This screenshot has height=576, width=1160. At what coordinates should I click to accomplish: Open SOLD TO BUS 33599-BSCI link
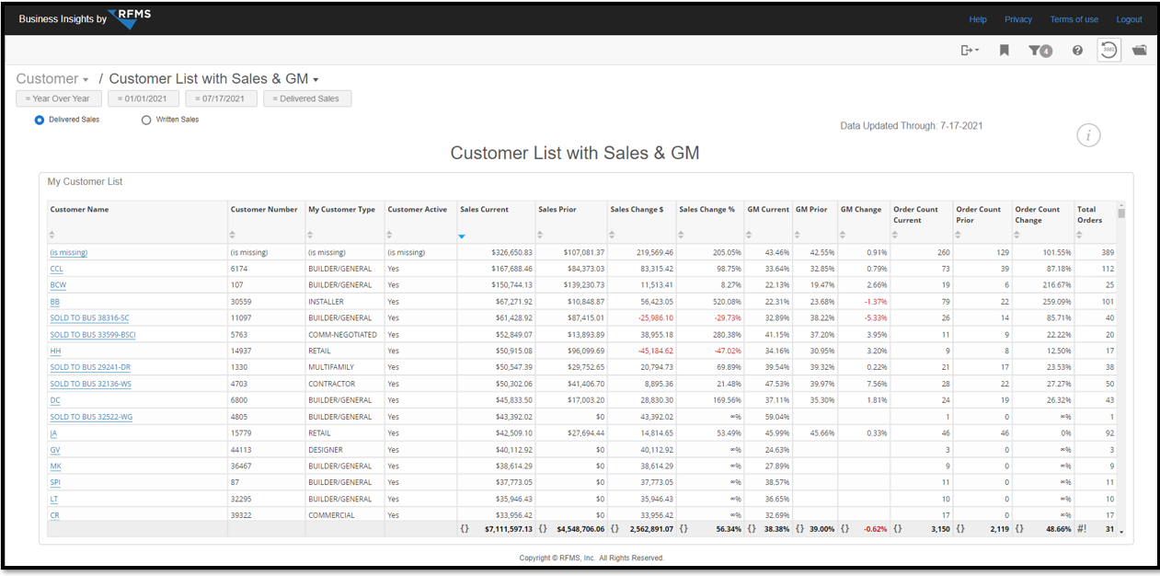pyautogui.click(x=93, y=335)
